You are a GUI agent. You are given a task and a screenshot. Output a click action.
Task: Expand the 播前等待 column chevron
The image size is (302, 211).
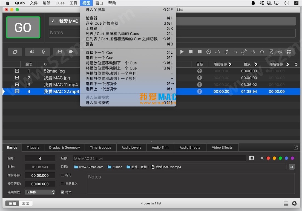coord(230,64)
